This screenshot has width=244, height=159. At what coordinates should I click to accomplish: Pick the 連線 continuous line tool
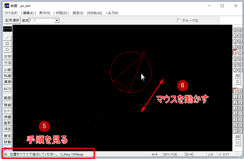coord(7,82)
